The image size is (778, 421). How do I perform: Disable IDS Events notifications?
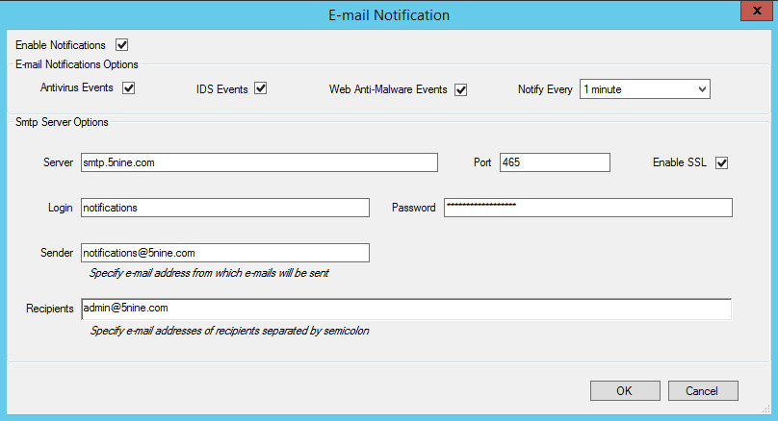pyautogui.click(x=260, y=89)
